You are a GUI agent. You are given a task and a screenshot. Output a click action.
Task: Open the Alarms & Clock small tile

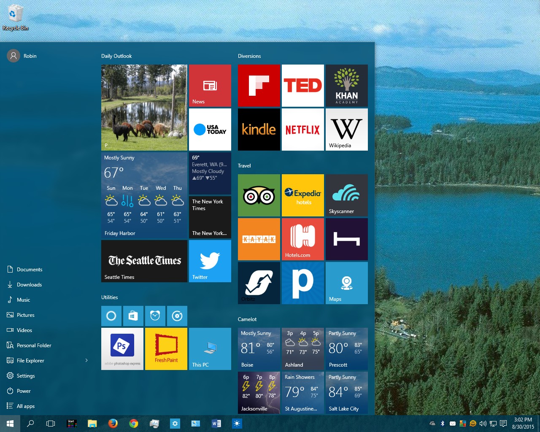click(155, 316)
